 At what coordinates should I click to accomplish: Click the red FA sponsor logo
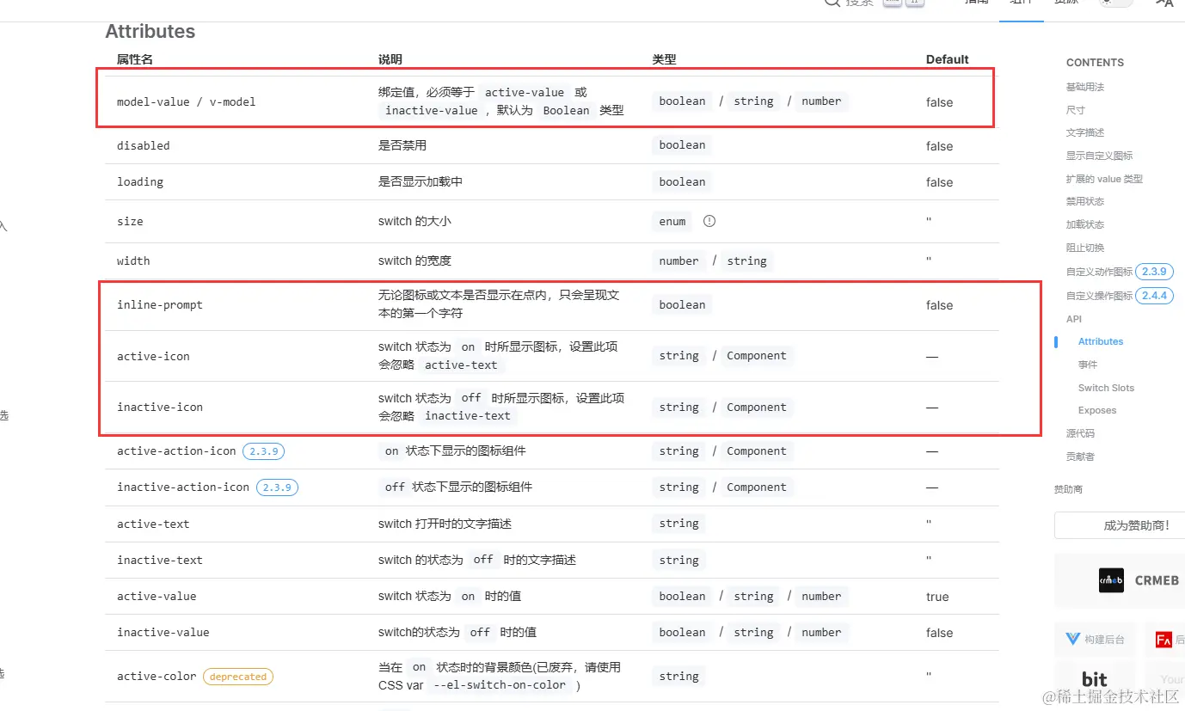point(1164,639)
